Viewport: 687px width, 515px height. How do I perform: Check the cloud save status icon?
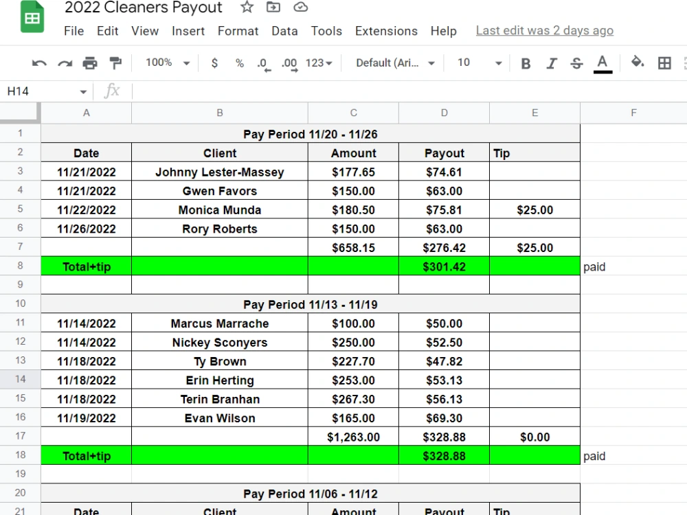click(301, 7)
